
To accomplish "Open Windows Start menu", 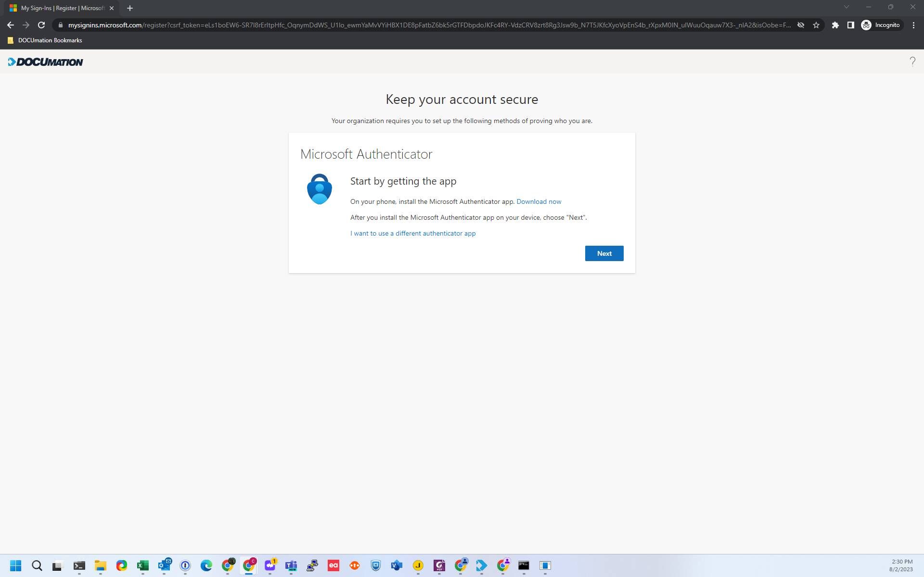I will tap(16, 565).
